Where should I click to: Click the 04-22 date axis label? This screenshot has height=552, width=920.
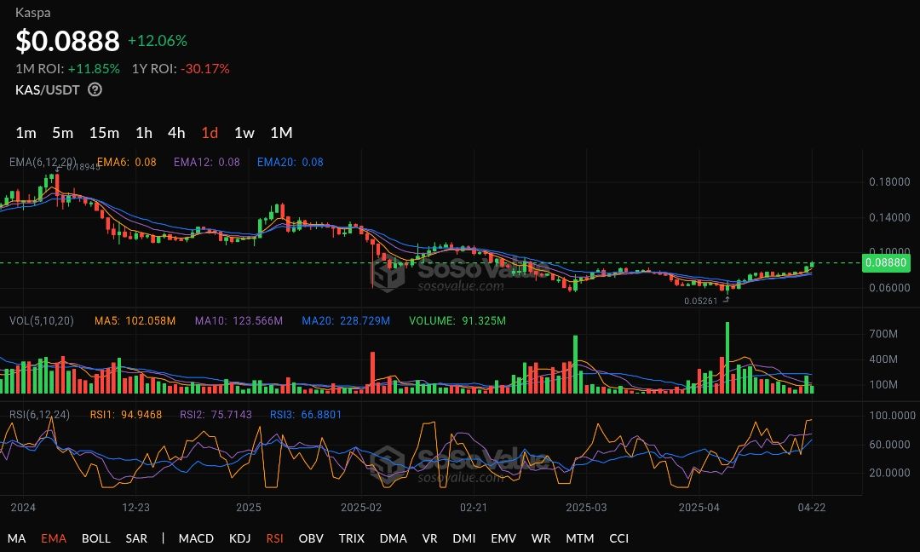(812, 508)
